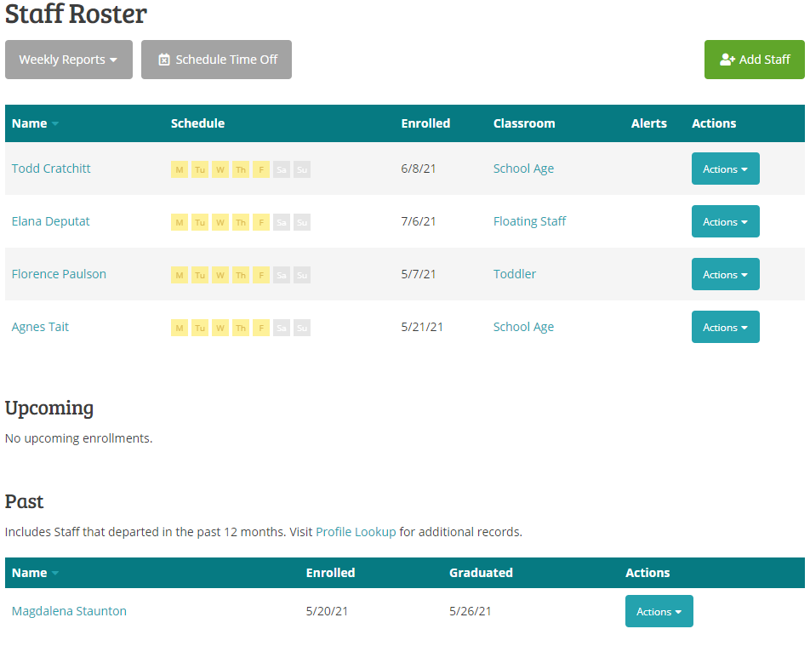The height and width of the screenshot is (646, 810).
Task: Open the Actions menu for Florence Paulson
Action: pyautogui.click(x=725, y=275)
